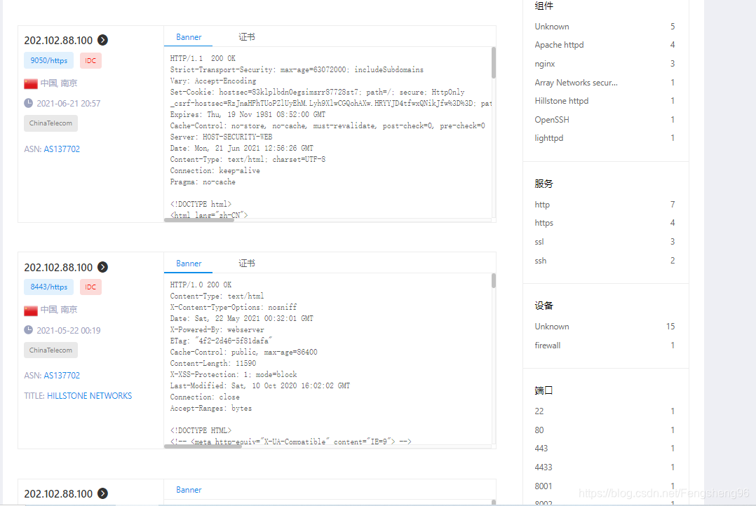Click 中国 南京 location in the first card
The width and height of the screenshot is (756, 506).
pyautogui.click(x=59, y=83)
